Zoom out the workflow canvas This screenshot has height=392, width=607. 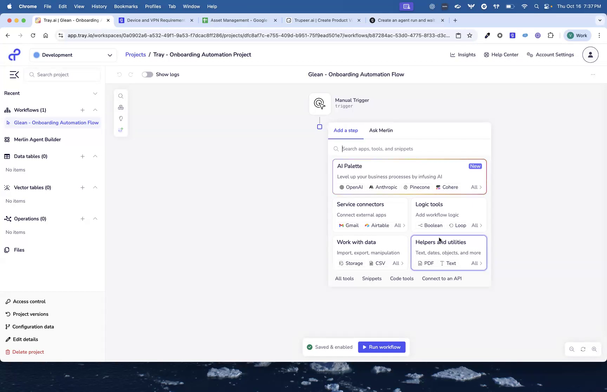point(572,349)
